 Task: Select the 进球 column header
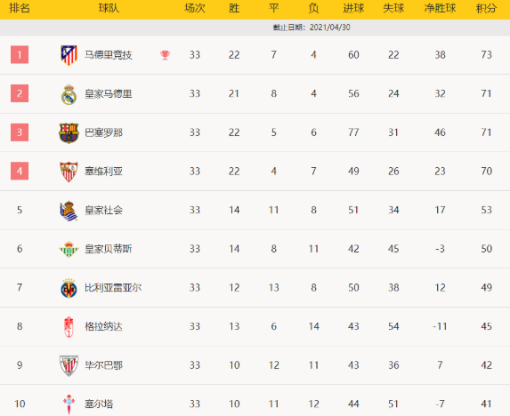coord(353,8)
